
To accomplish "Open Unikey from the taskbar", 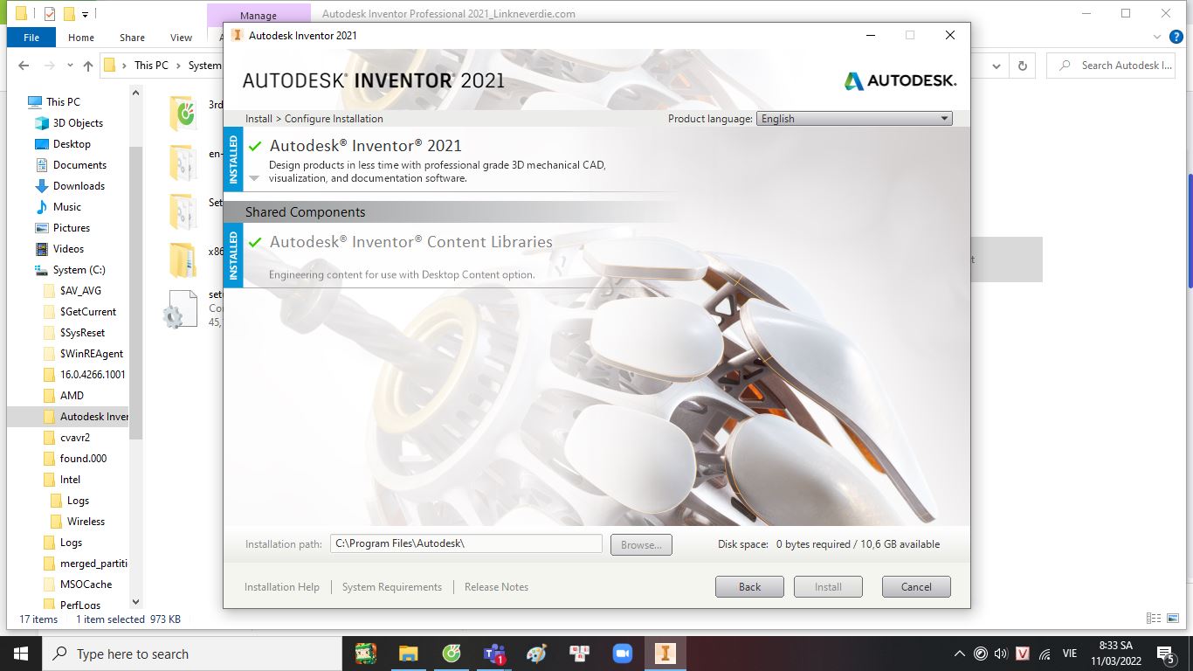I will click(x=577, y=653).
